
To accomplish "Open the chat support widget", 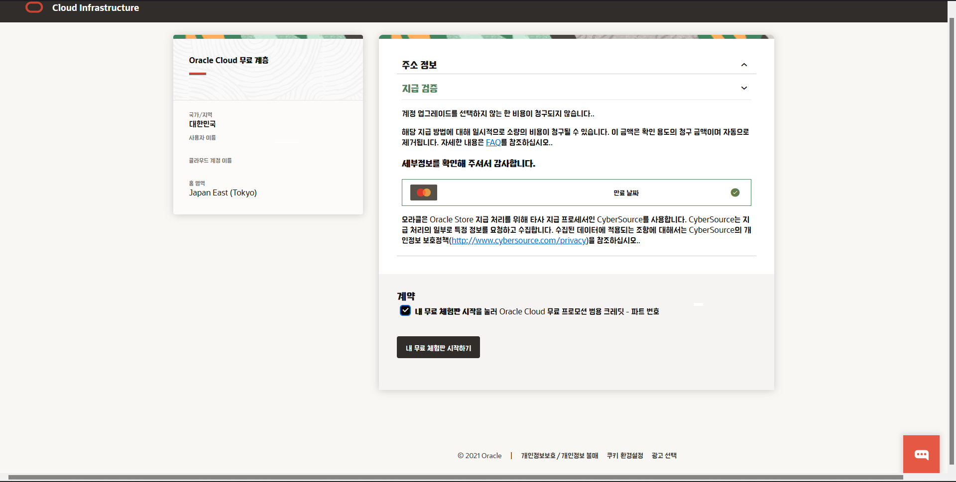I will pyautogui.click(x=921, y=454).
